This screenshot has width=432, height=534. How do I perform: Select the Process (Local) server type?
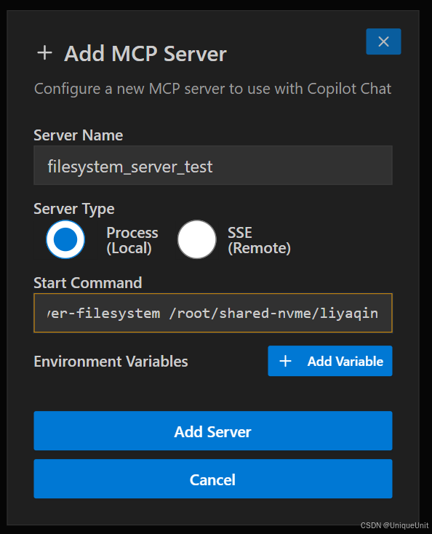tap(65, 239)
